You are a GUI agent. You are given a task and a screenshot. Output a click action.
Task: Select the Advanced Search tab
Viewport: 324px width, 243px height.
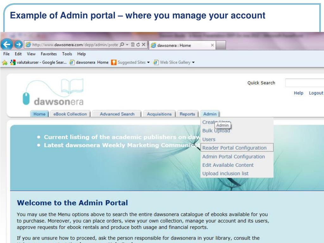click(x=117, y=114)
